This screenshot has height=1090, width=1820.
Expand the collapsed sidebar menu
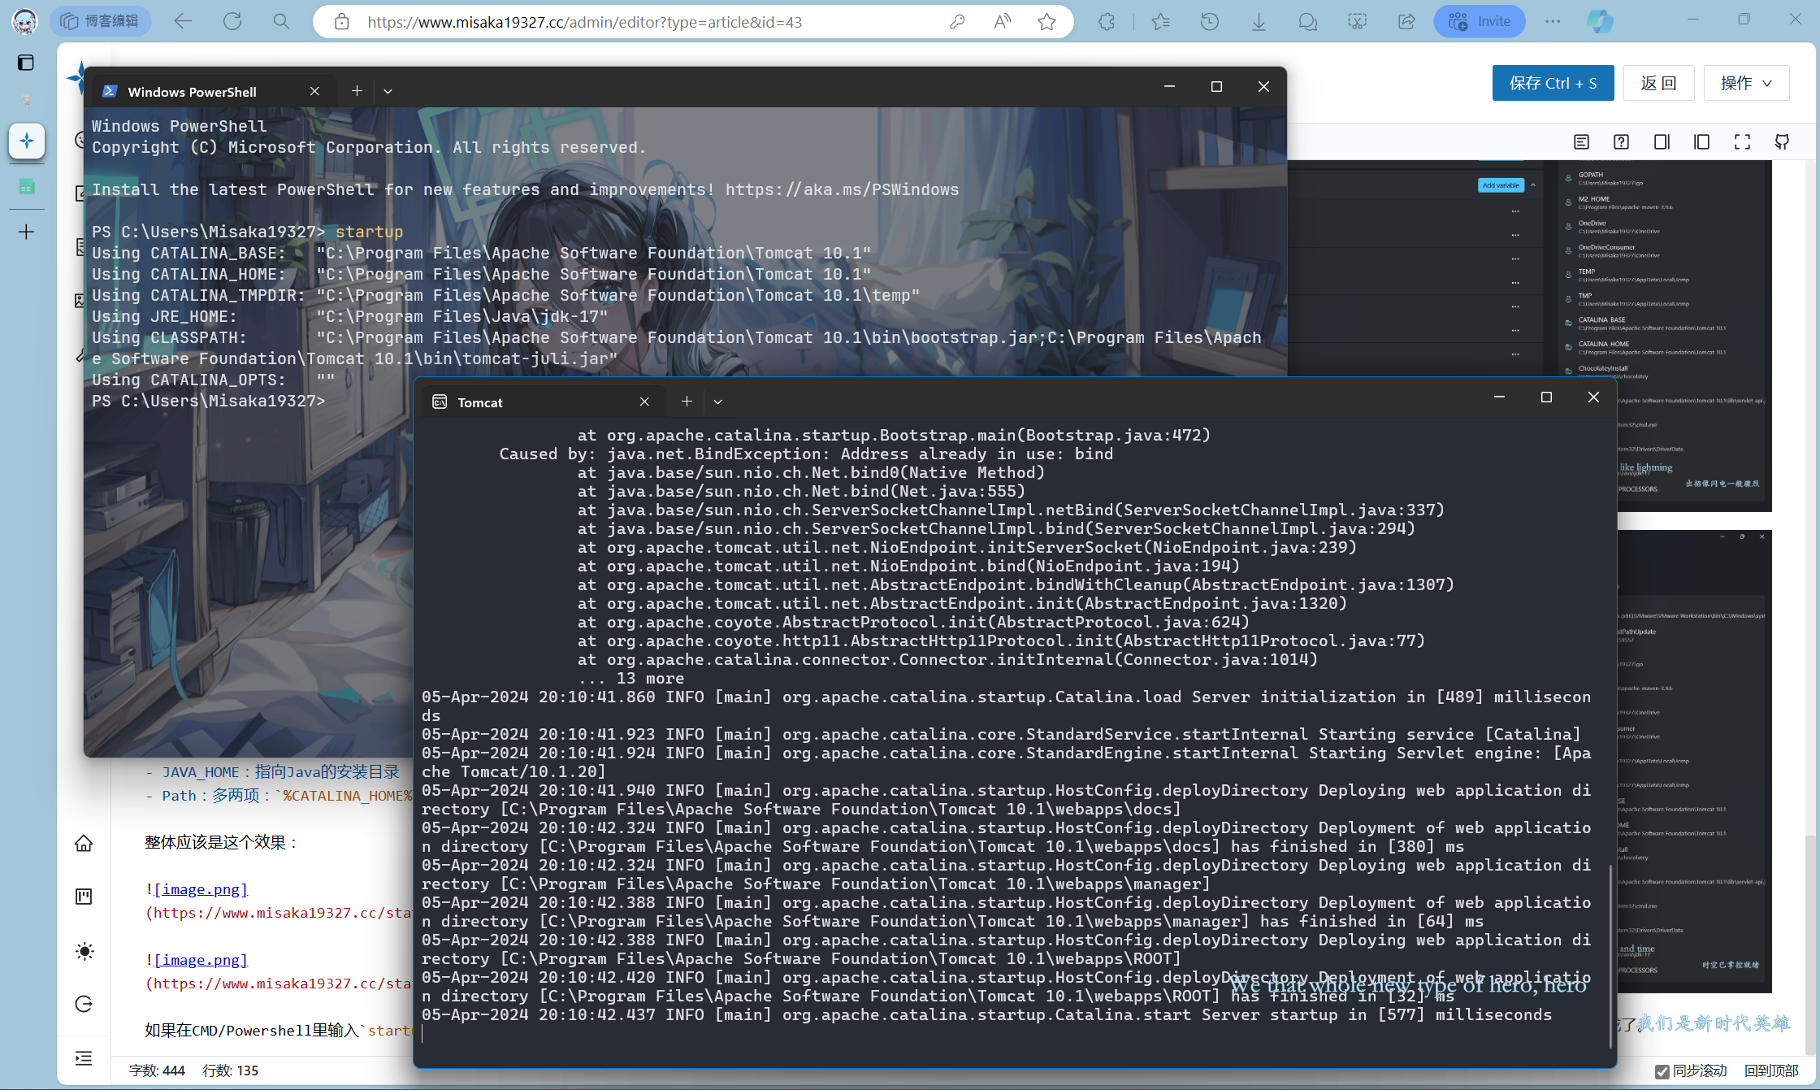point(84,1058)
